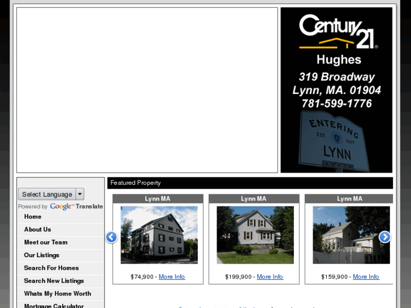Click the next arrow on featured carousel
This screenshot has width=411, height=308.
coord(385,237)
